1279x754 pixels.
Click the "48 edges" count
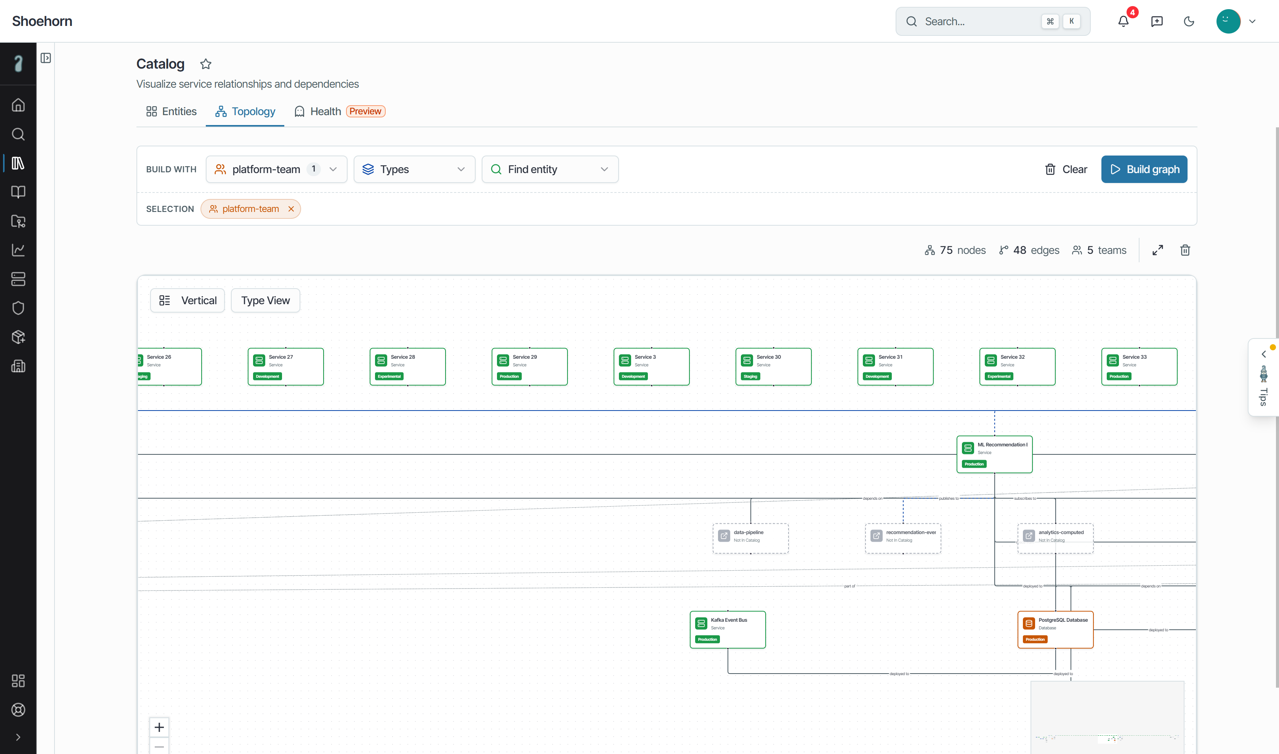1029,250
